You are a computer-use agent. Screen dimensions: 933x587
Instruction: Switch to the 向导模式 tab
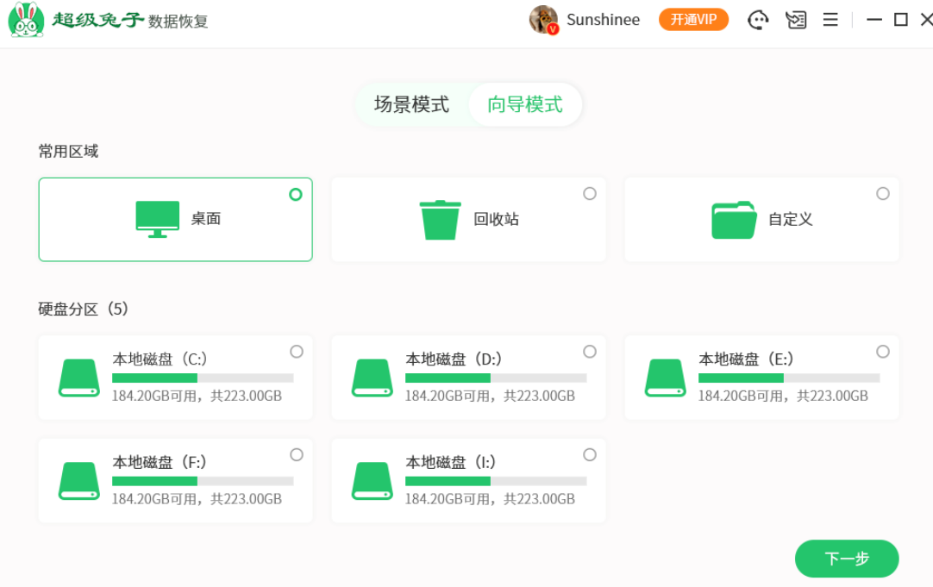click(525, 105)
